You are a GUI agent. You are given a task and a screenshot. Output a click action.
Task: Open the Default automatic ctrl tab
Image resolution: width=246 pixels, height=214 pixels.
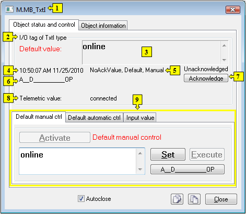[x=94, y=118]
